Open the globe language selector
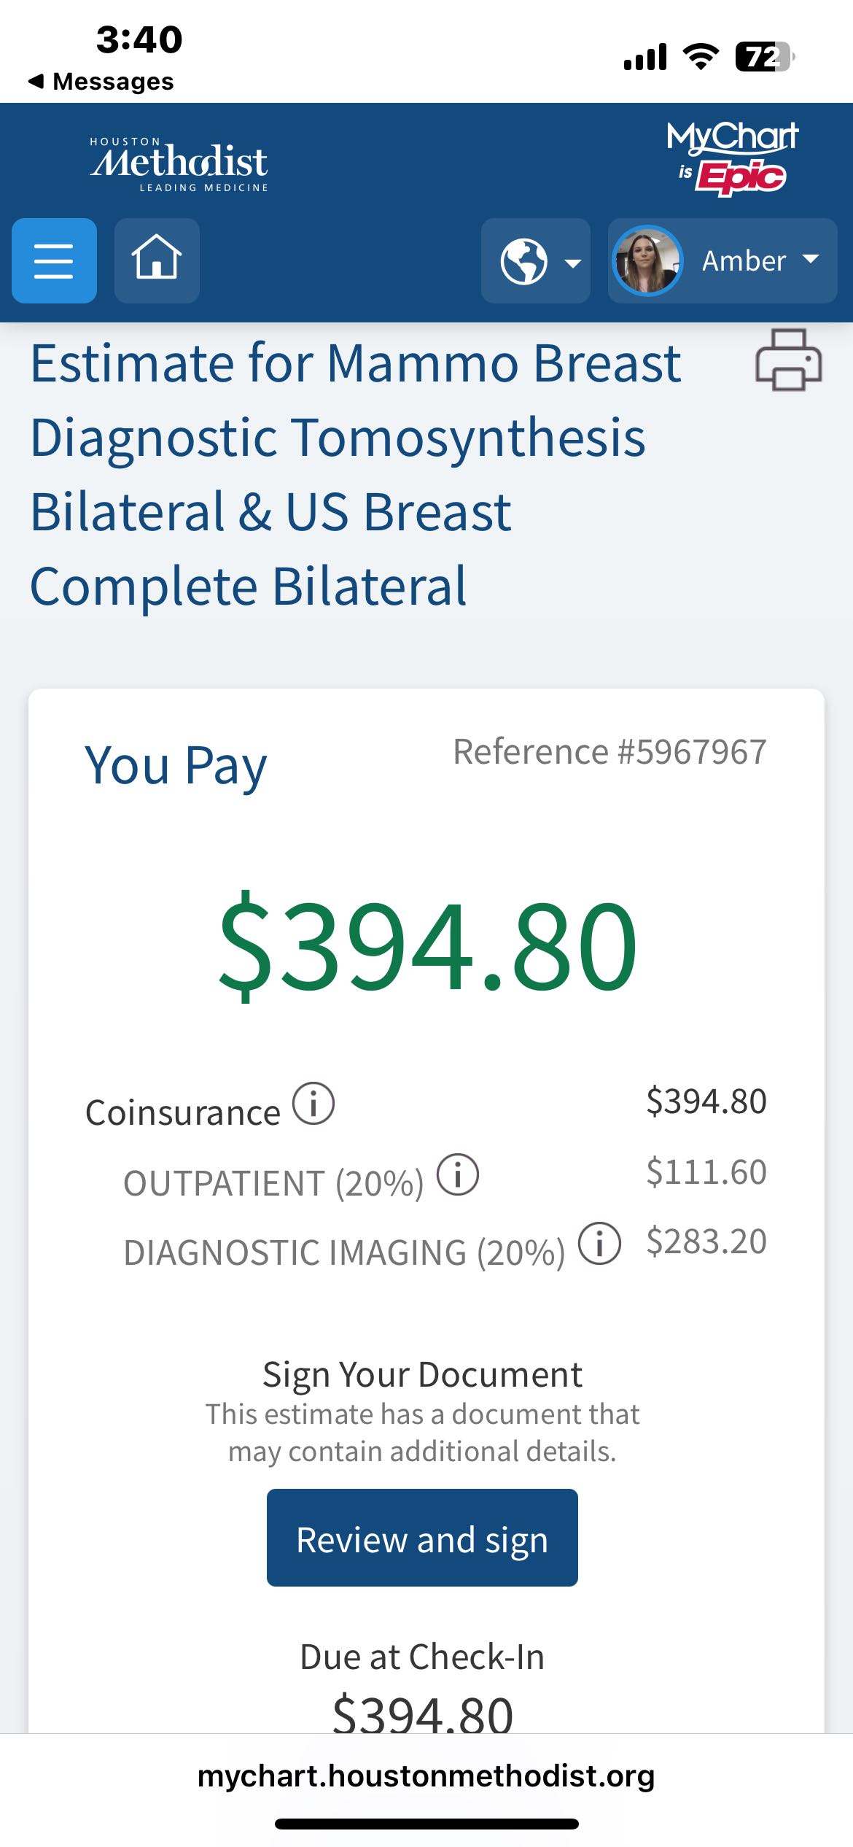The width and height of the screenshot is (853, 1847). click(525, 261)
